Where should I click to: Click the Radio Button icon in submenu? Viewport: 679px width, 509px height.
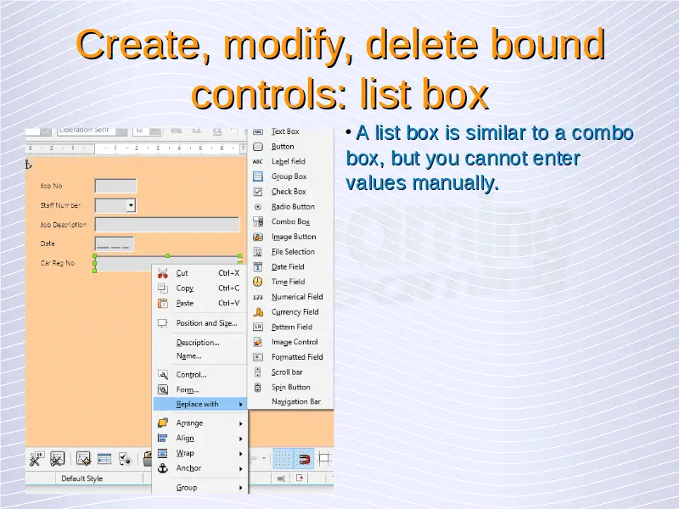(258, 207)
